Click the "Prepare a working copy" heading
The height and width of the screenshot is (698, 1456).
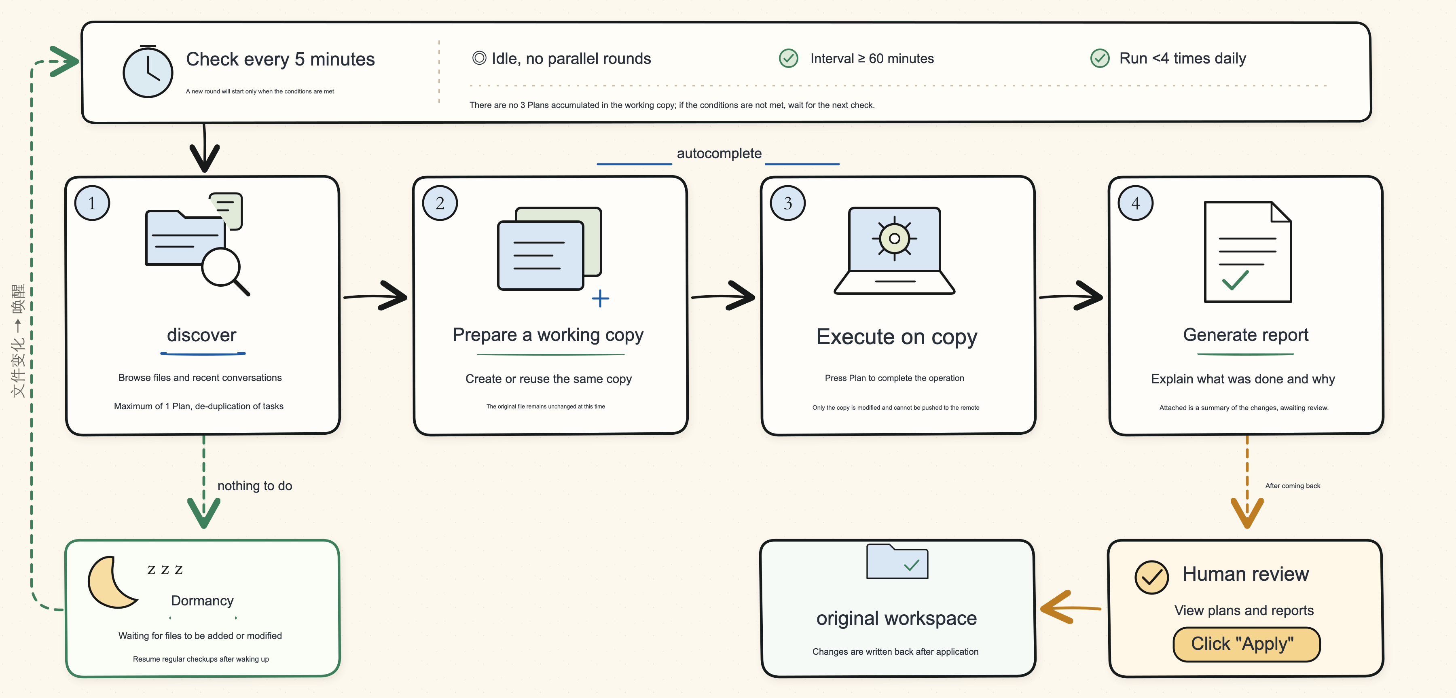tap(548, 335)
